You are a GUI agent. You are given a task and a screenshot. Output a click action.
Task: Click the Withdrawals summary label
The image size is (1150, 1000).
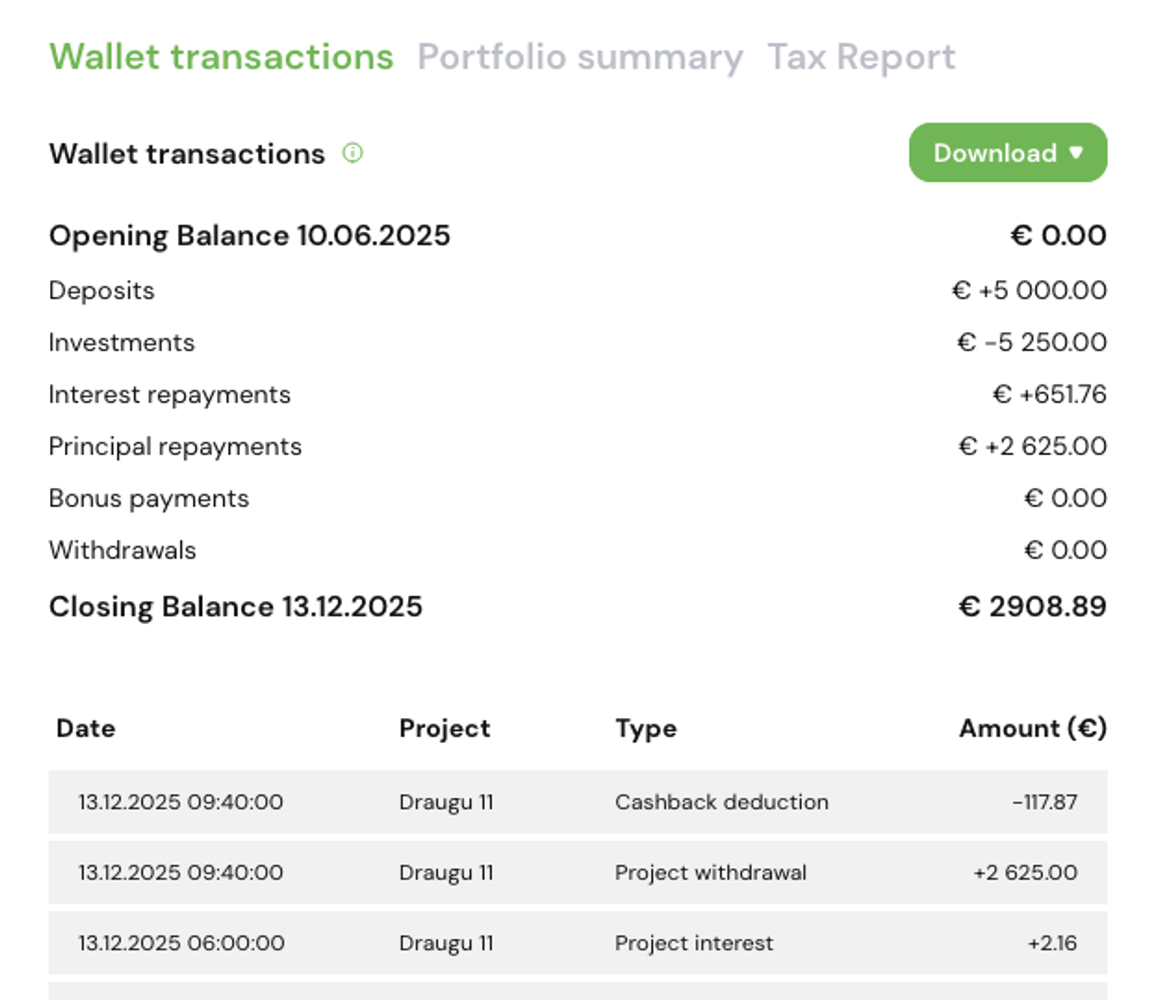point(122,550)
